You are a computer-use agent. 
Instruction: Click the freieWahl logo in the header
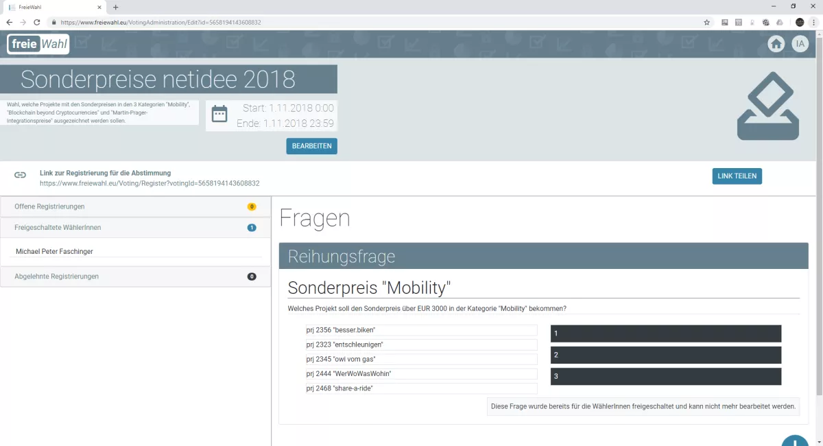click(38, 43)
